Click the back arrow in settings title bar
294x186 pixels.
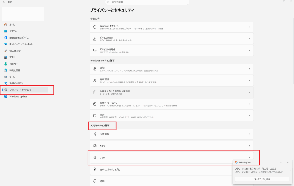[x=3, y=2]
